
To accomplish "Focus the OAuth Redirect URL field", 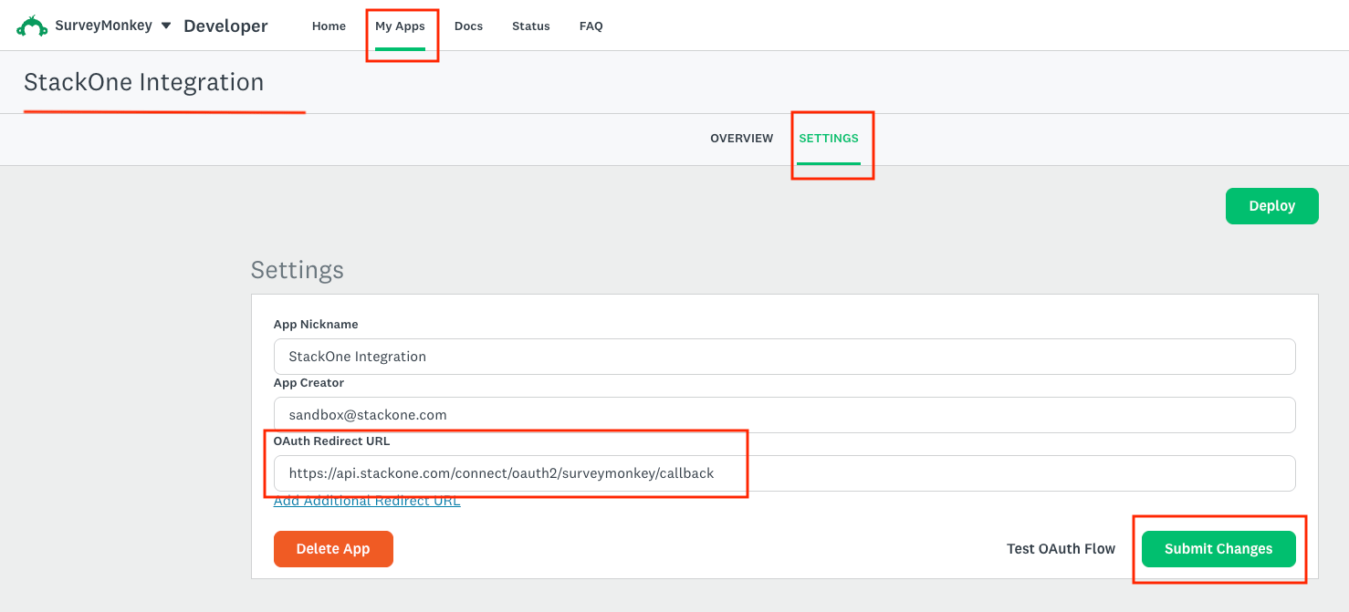I will [784, 473].
